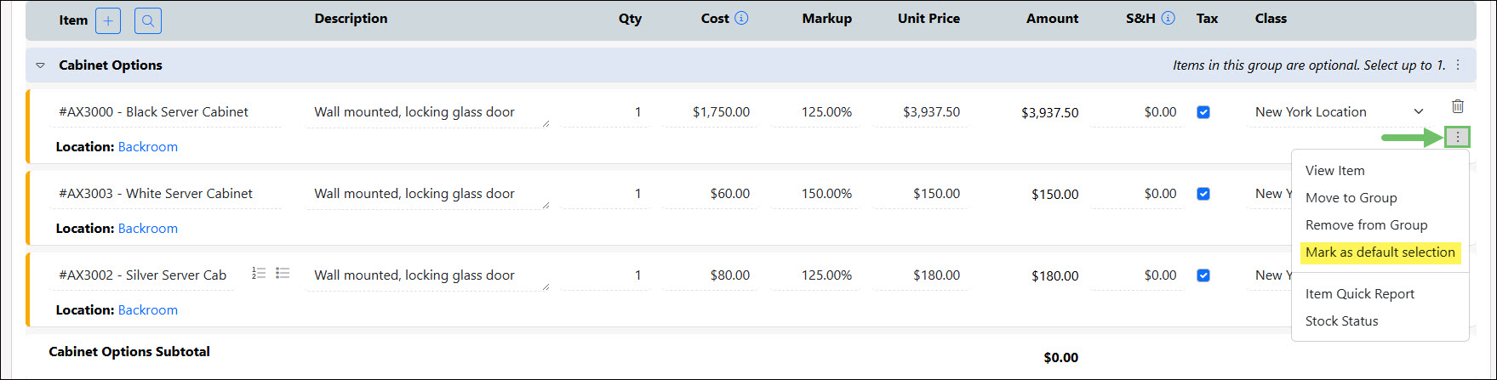Toggle Tax checkbox for White Server Cabinet

click(1203, 194)
